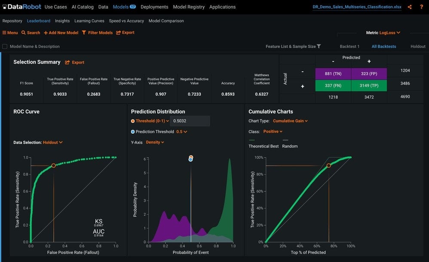Switch to the Leaderboard tab
The height and width of the screenshot is (262, 429).
39,21
